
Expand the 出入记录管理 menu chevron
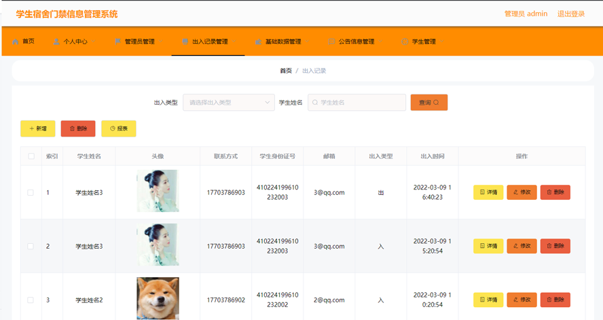(x=234, y=41)
